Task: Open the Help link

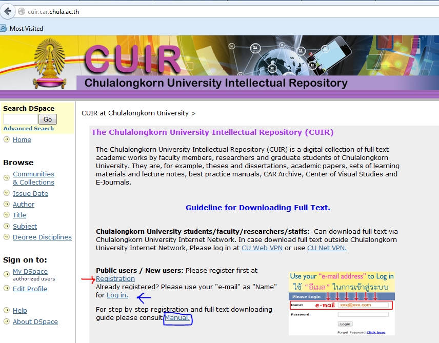Action: click(x=20, y=311)
